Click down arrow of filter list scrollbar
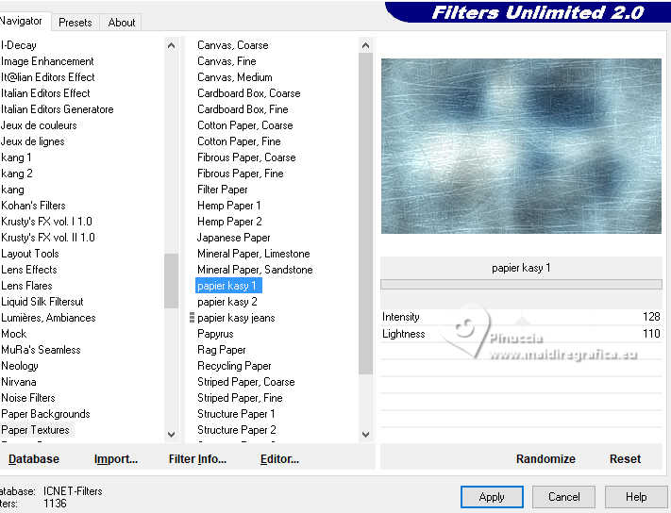Viewport: 671px width, 513px height. point(365,435)
